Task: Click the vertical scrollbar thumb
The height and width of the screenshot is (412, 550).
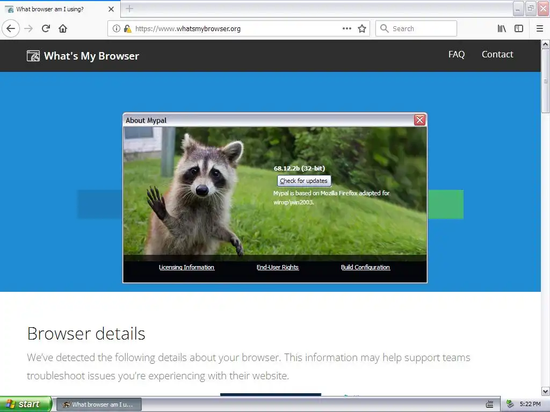Action: pos(545,81)
